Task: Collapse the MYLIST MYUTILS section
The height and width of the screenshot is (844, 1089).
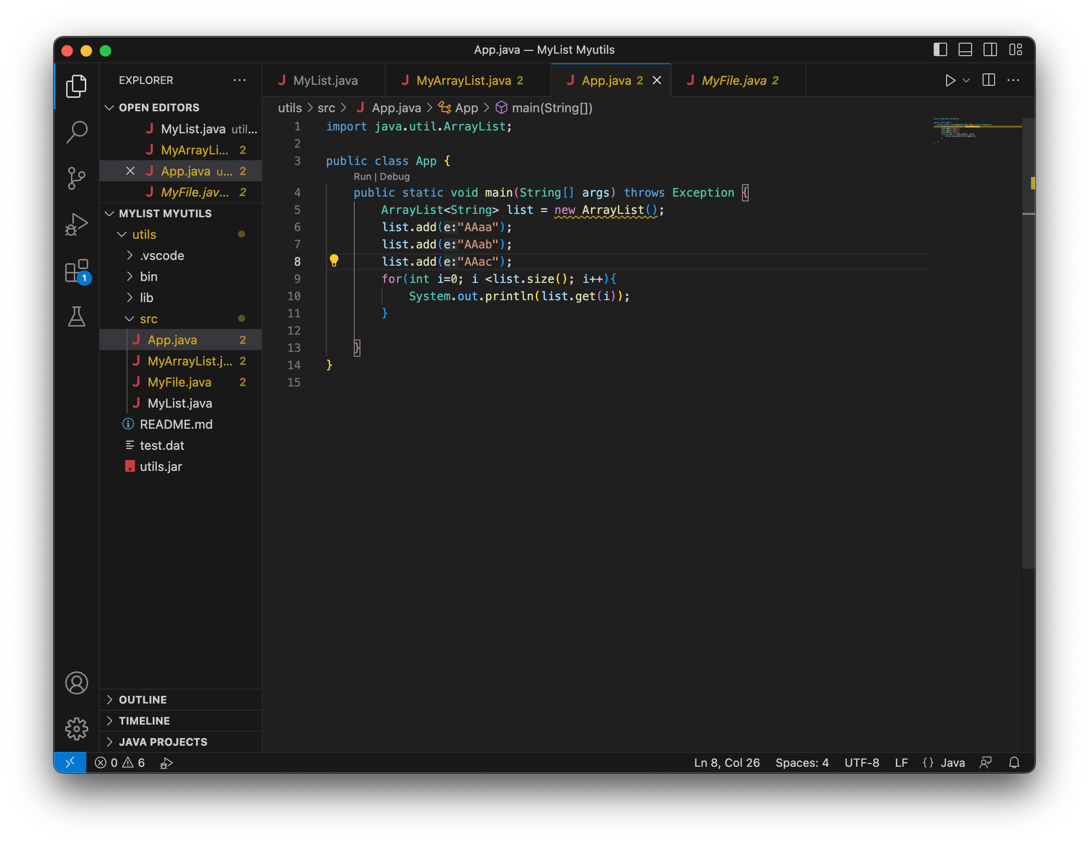Action: [x=181, y=213]
